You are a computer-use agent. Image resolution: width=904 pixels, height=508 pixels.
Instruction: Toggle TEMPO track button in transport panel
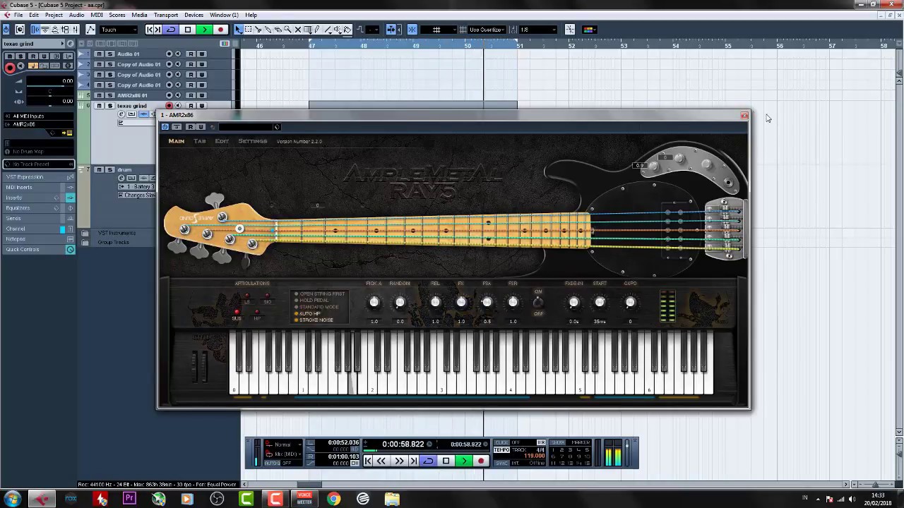(x=501, y=449)
